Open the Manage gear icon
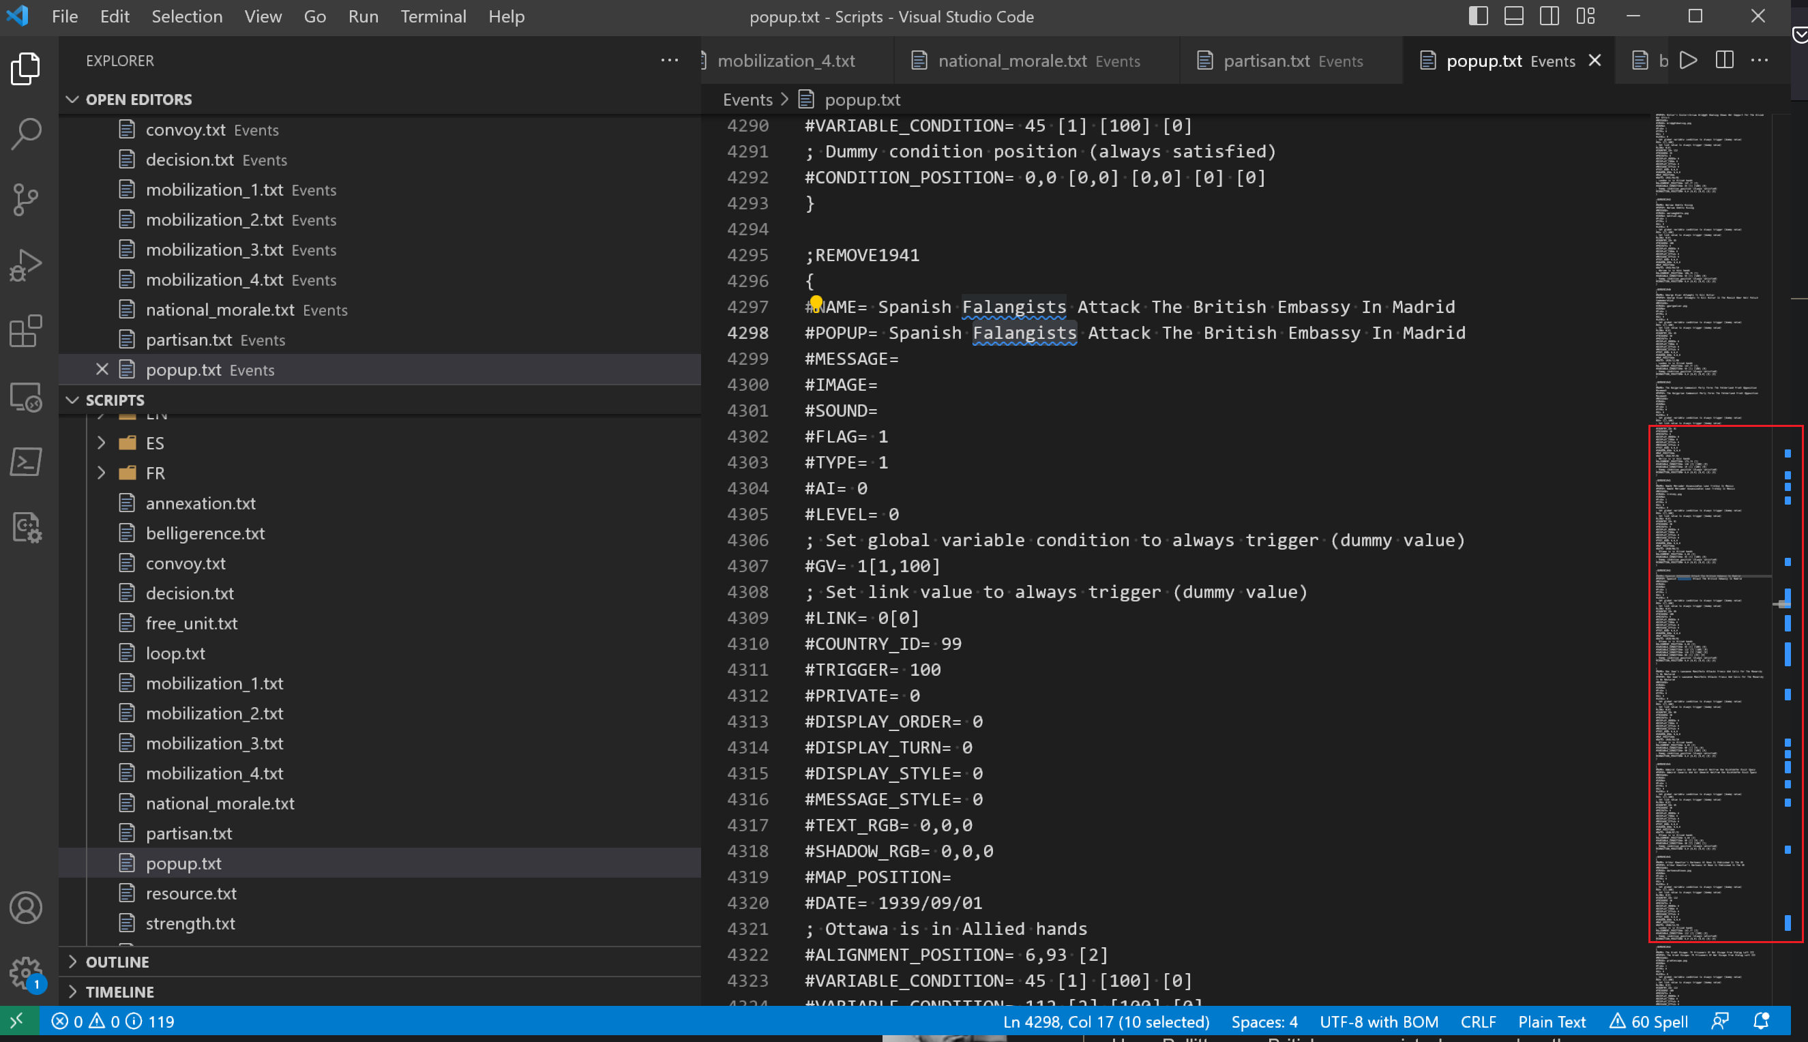This screenshot has height=1042, width=1808. (27, 972)
